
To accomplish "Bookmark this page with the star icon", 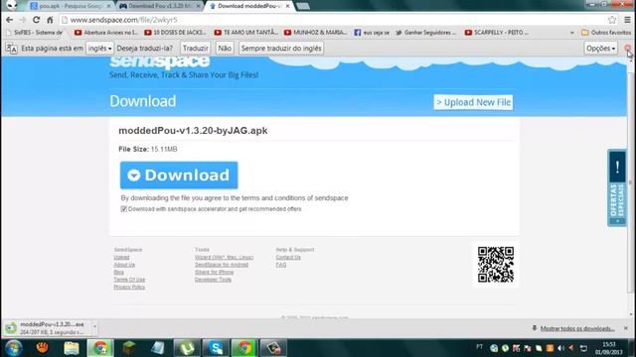I will click(x=612, y=20).
